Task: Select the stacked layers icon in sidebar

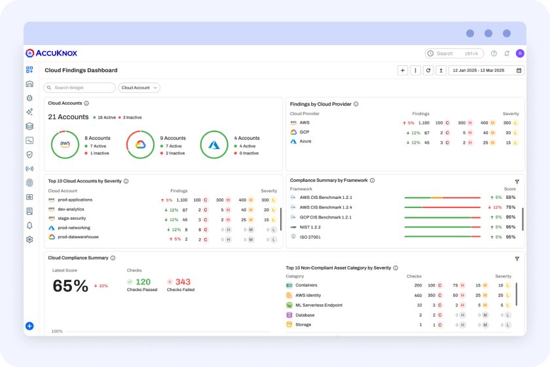Action: [x=29, y=126]
